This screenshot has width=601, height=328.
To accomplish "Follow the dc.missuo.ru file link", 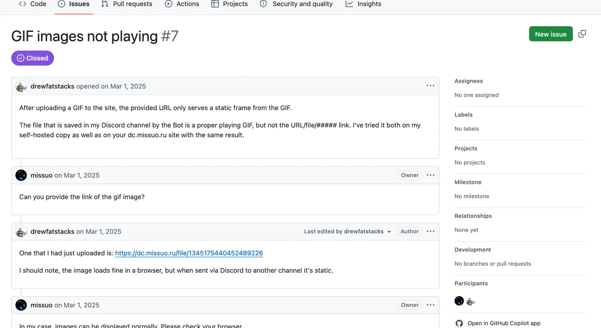I will pos(189,253).
